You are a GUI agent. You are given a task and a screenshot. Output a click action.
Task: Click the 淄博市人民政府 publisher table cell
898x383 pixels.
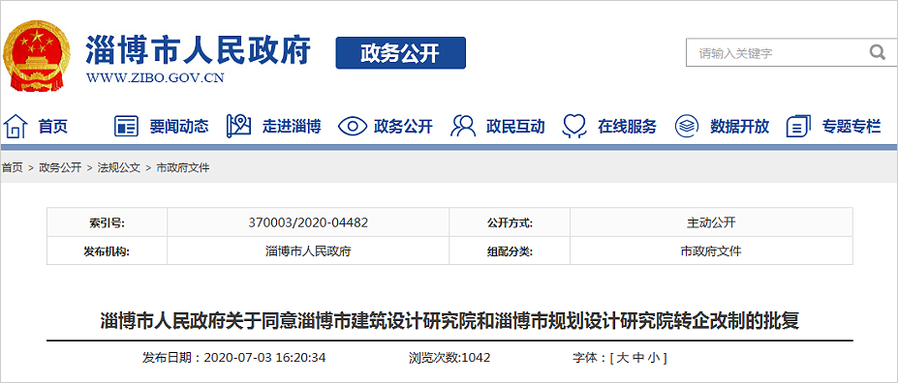point(308,250)
